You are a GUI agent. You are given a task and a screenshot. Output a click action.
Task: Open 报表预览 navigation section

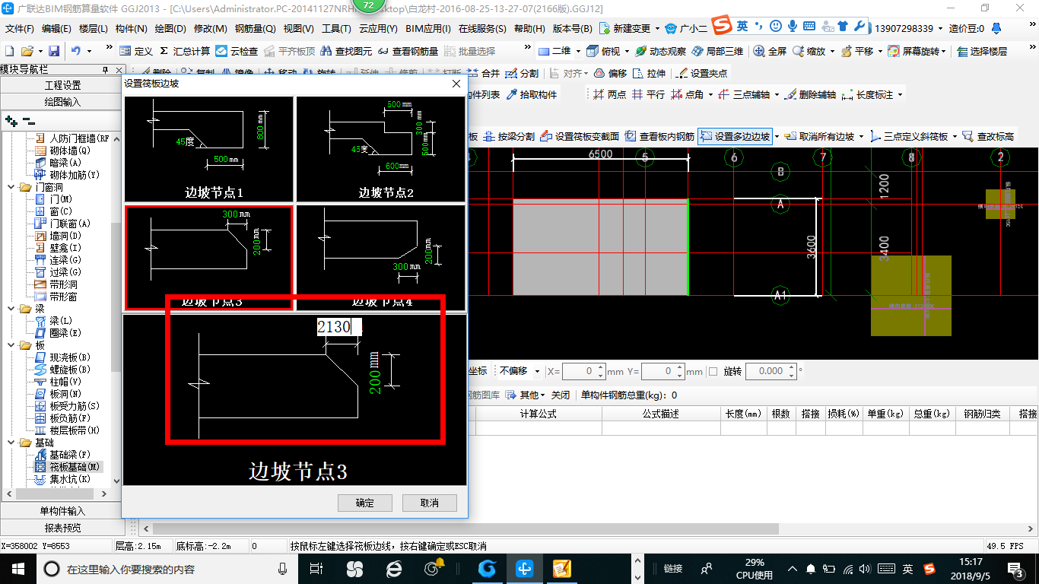(x=62, y=528)
